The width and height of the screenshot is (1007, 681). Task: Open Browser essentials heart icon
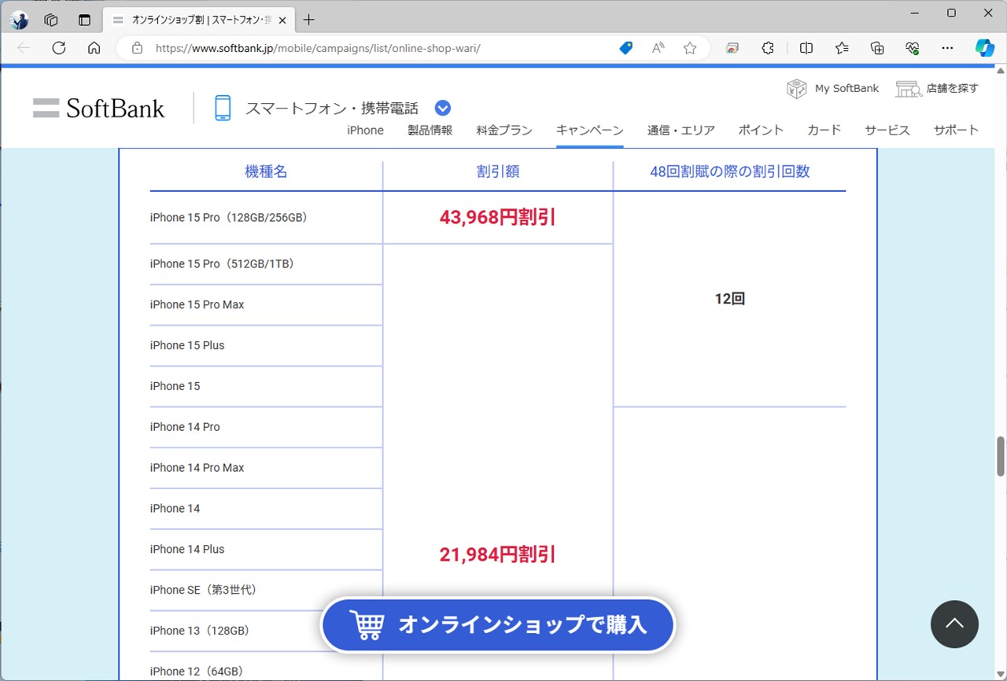click(913, 48)
